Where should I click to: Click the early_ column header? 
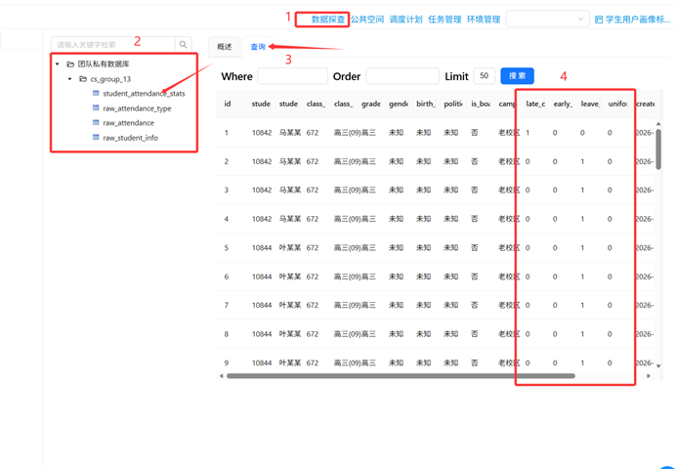coord(563,104)
